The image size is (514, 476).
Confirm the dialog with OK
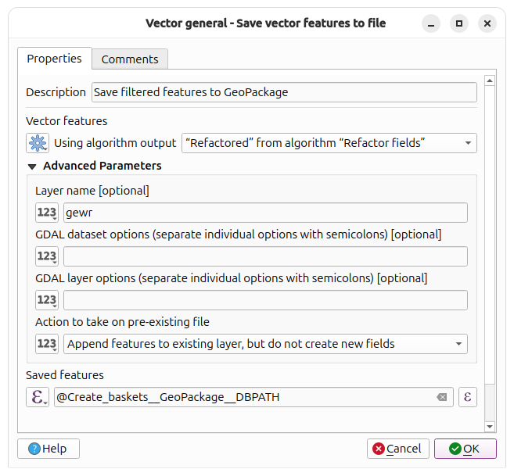click(x=465, y=449)
